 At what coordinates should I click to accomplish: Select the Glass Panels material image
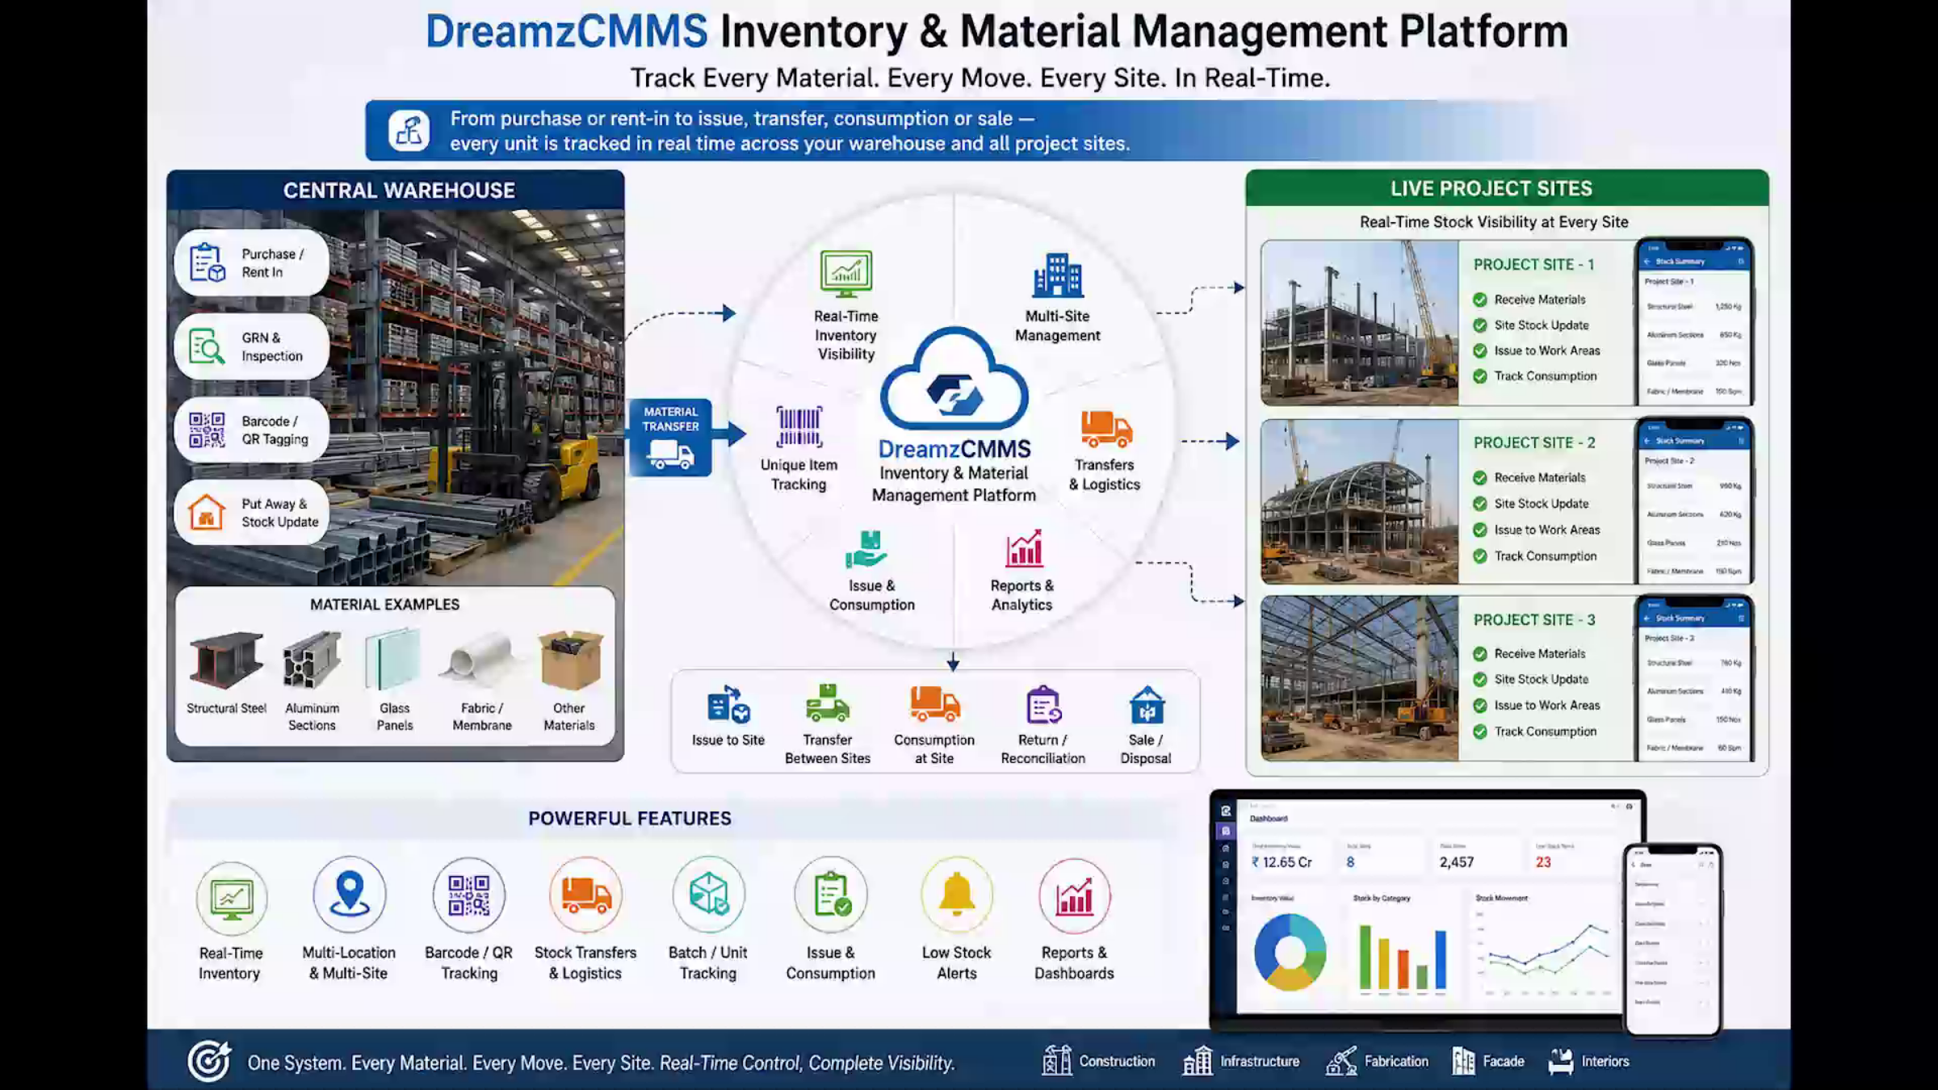pos(394,660)
